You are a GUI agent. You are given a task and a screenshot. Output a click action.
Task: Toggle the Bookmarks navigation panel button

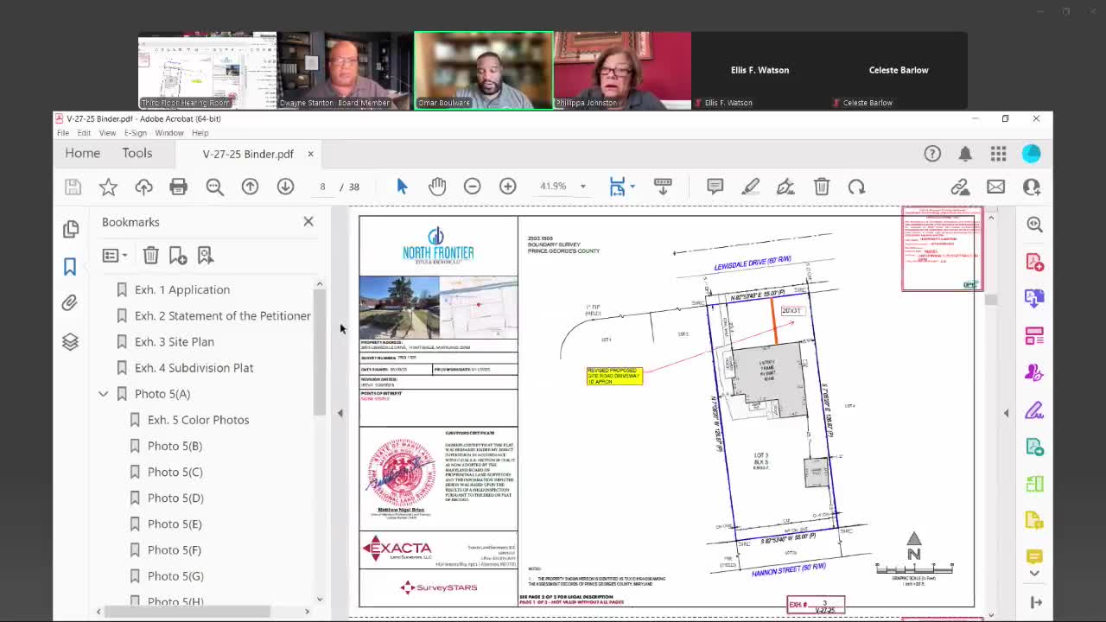coord(70,266)
